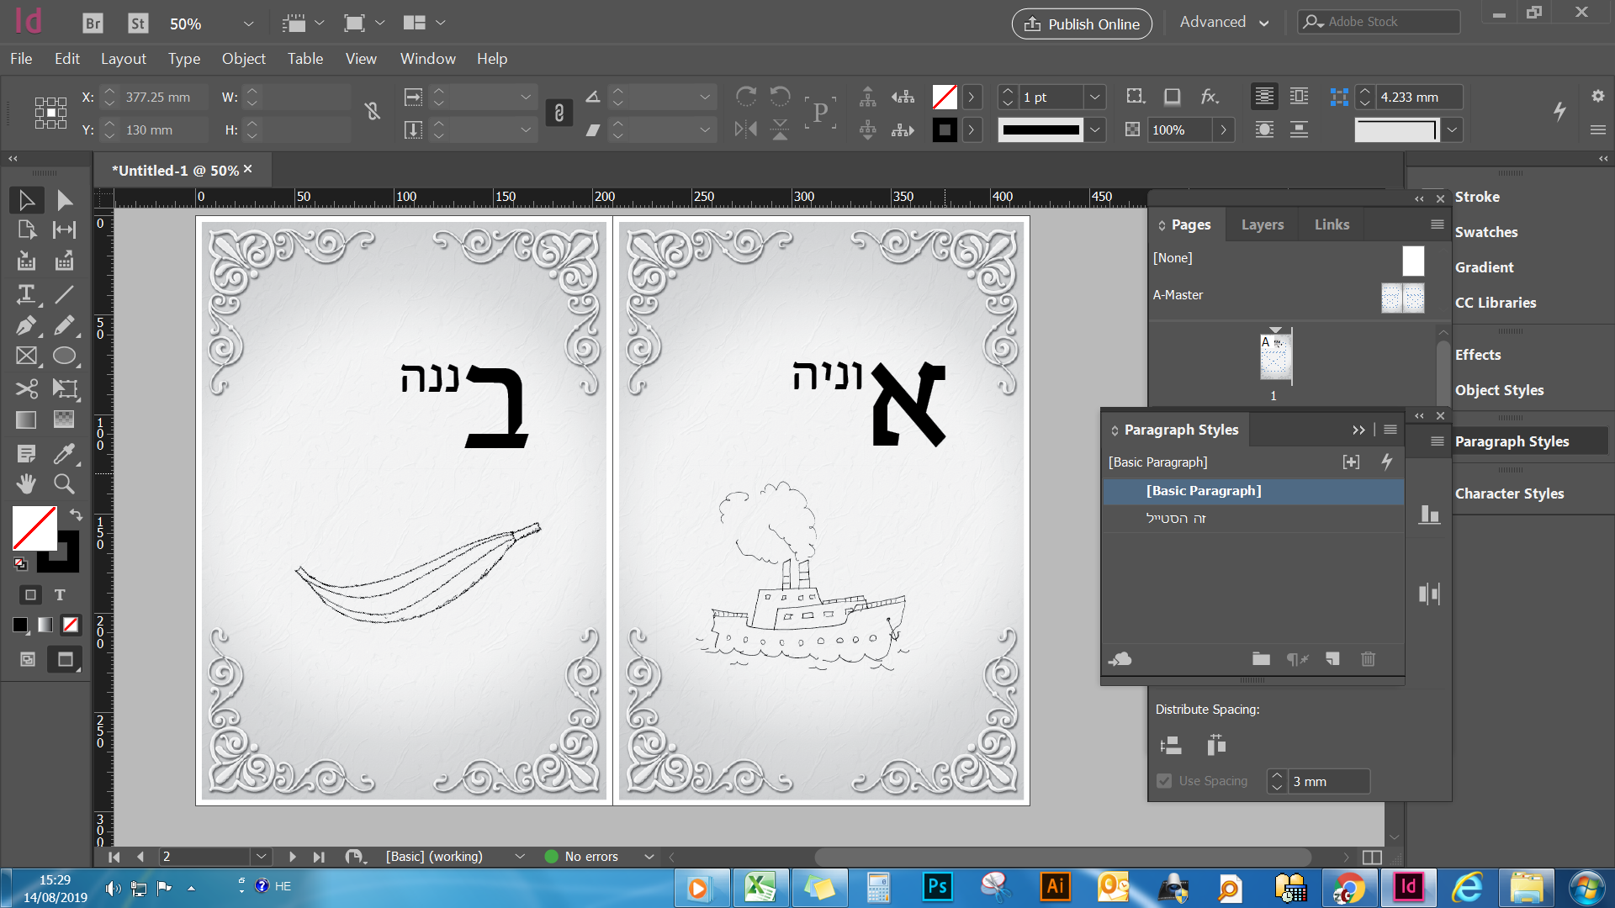The image size is (1615, 908).
Task: Switch to the Layers tab
Action: coord(1262,224)
